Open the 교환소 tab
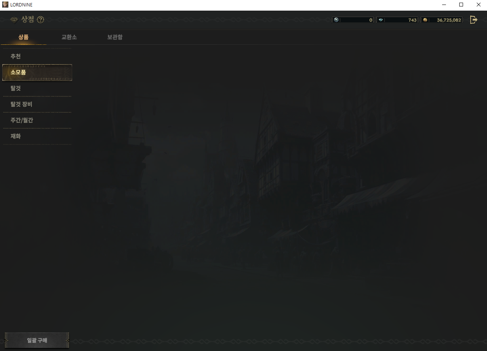The image size is (487, 351). 69,37
